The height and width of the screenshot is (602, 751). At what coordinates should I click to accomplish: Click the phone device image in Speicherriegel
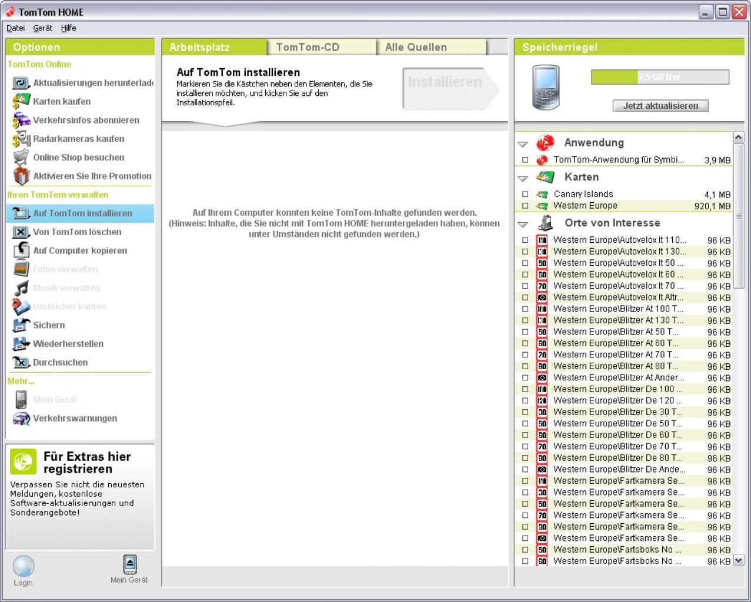tap(546, 88)
